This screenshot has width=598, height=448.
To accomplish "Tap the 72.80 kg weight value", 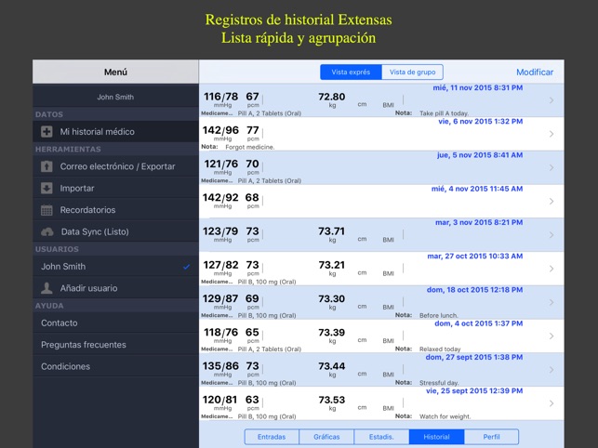I will pyautogui.click(x=332, y=97).
